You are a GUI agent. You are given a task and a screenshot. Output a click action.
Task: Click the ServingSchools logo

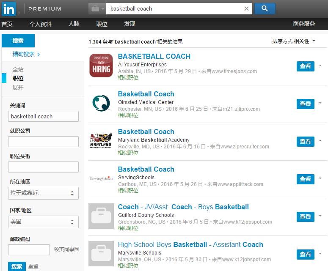coord(102,178)
